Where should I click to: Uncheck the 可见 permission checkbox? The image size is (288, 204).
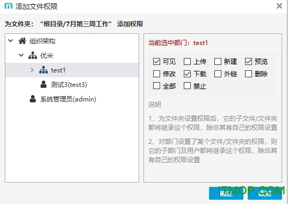click(x=156, y=61)
